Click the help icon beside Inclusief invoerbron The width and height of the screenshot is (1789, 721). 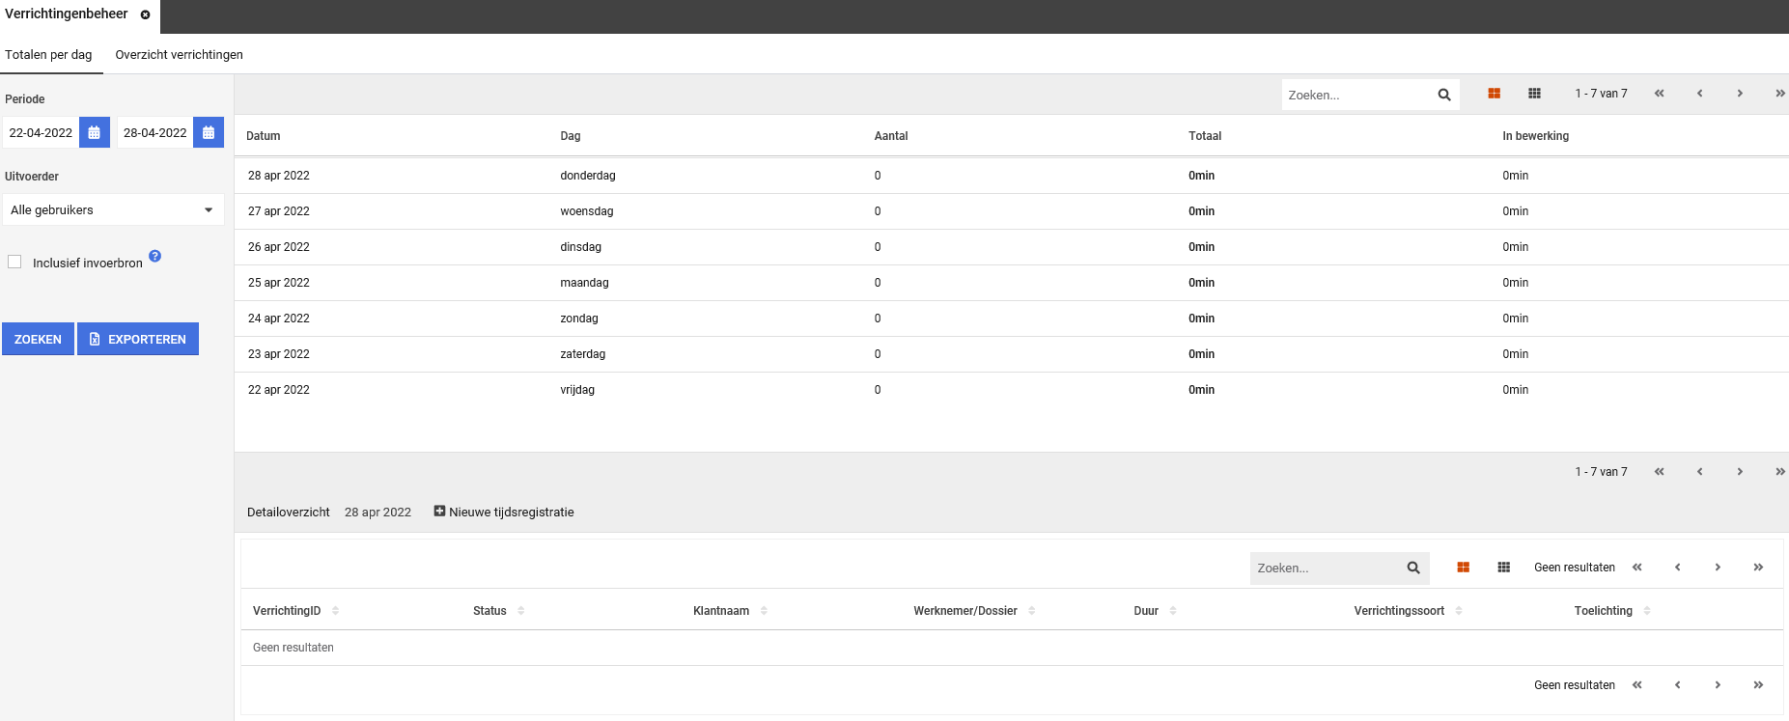point(155,256)
